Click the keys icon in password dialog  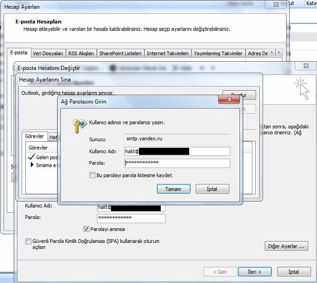tap(80, 124)
